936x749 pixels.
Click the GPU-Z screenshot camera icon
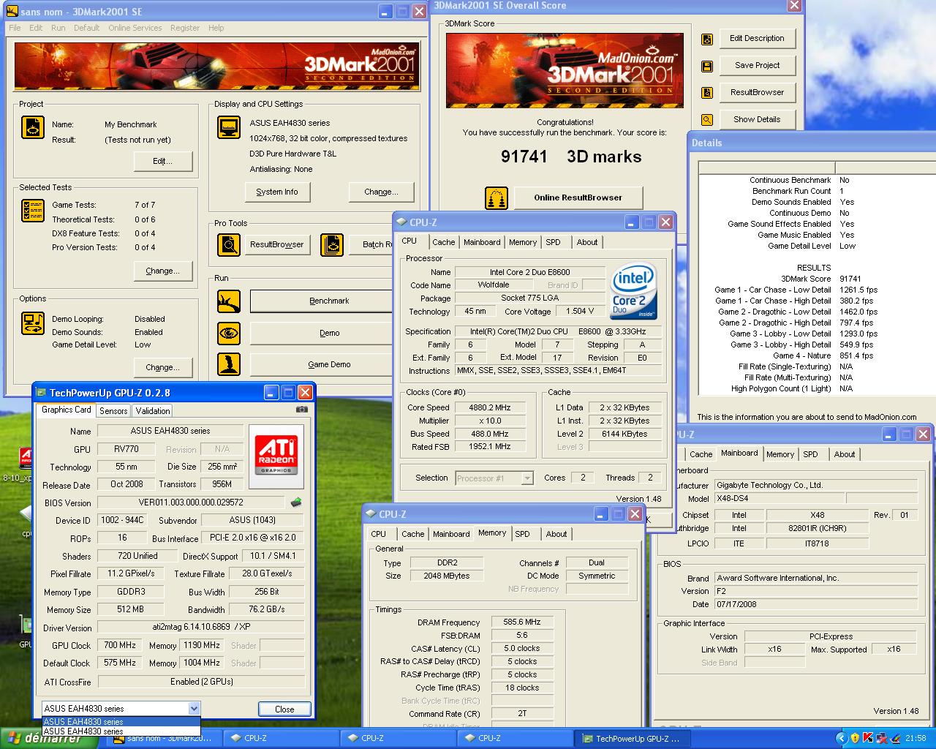(301, 410)
